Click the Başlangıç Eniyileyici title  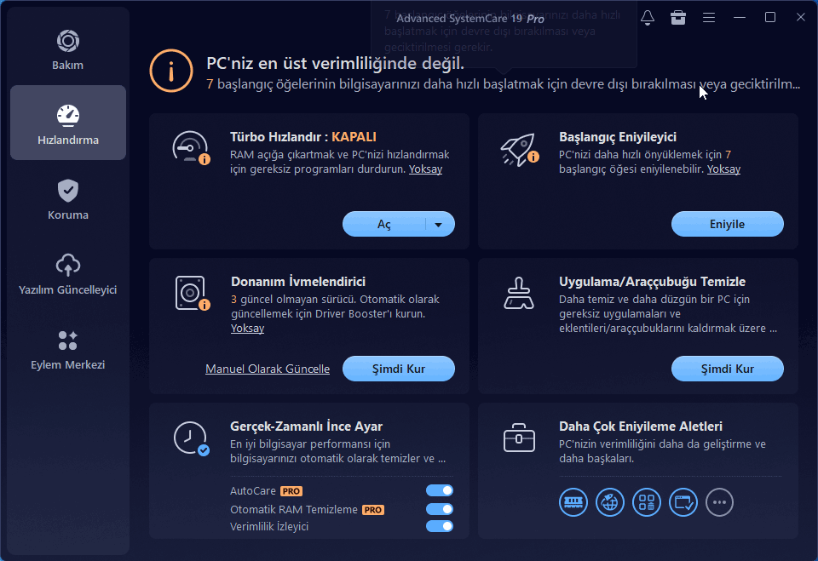[x=618, y=136]
